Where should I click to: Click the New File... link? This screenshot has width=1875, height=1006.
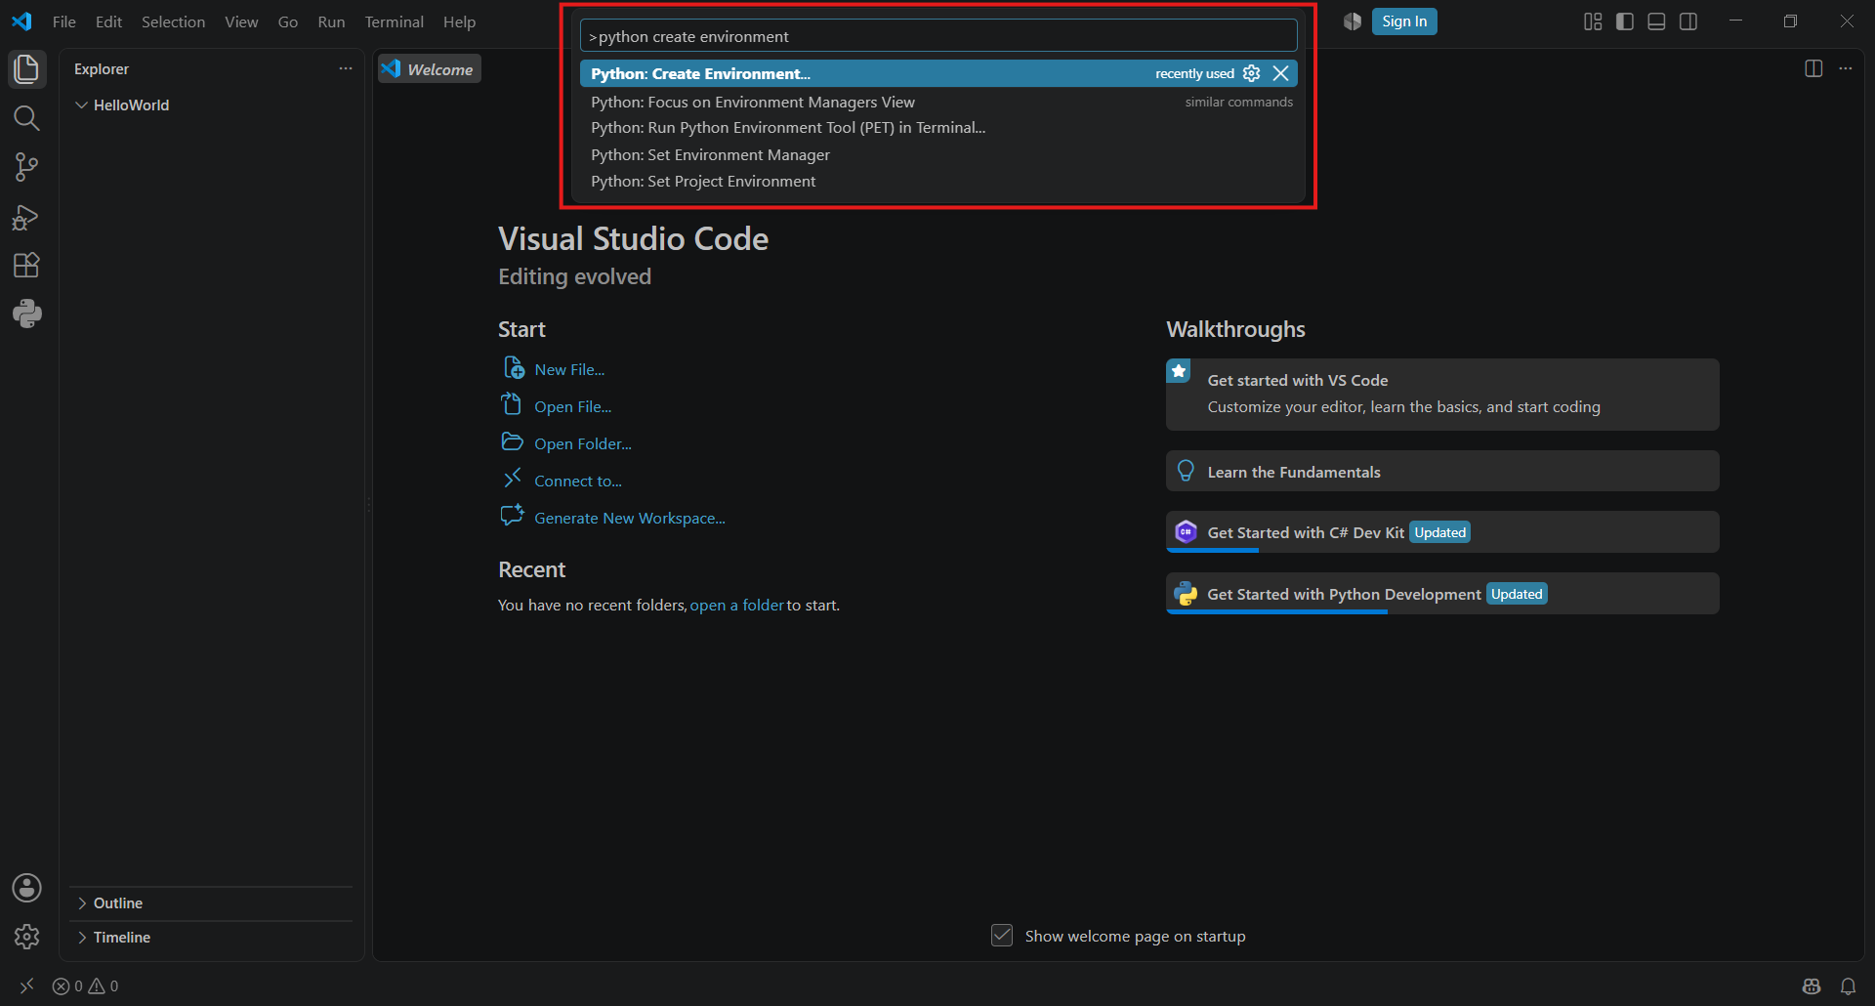[x=569, y=369]
